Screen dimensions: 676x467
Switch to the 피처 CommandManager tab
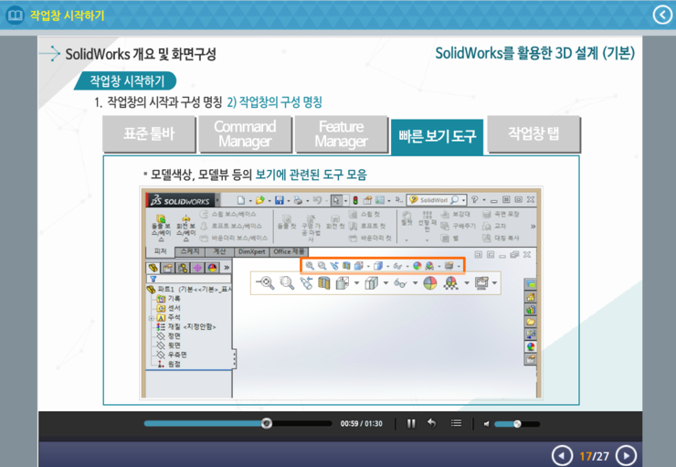pos(161,251)
